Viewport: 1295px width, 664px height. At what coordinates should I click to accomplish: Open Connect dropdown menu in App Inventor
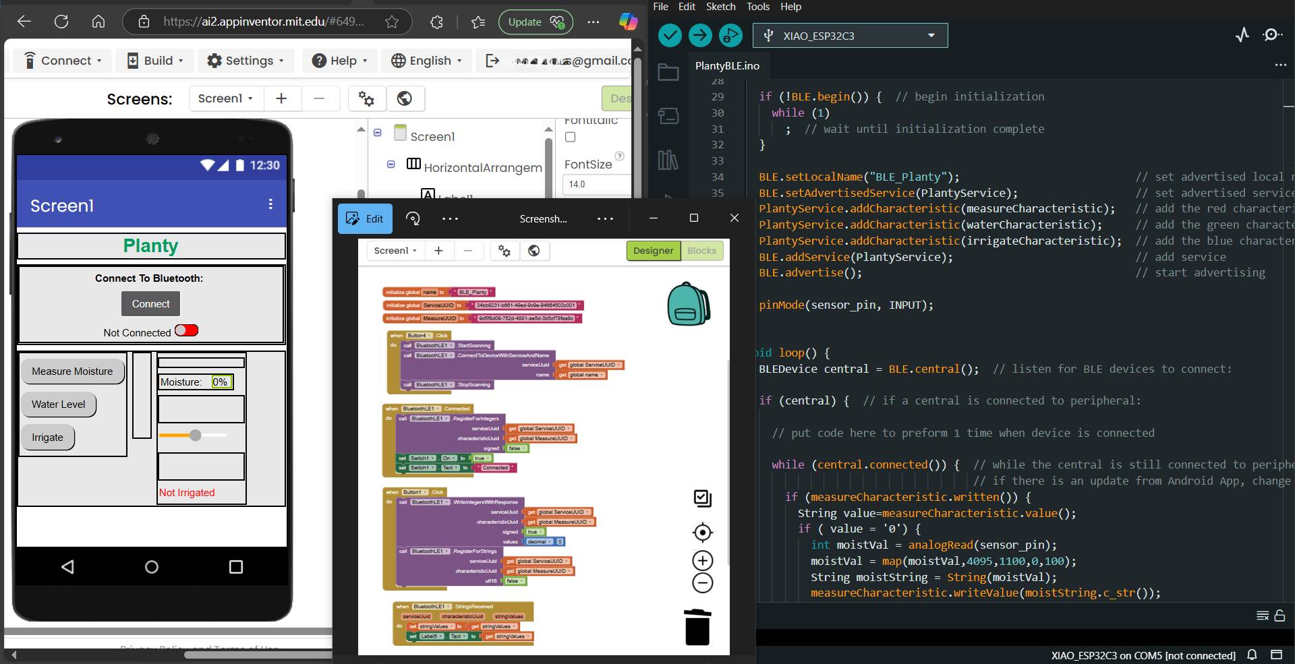(x=63, y=60)
